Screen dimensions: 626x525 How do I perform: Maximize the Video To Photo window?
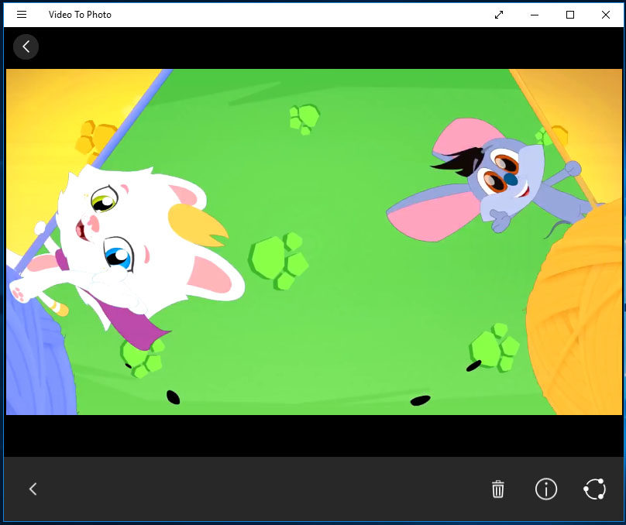[570, 15]
